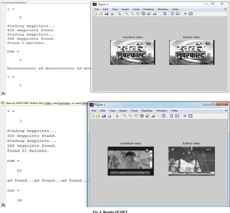Open the Video link in MATLAB banner
The image size is (230, 213).
click(48, 103)
